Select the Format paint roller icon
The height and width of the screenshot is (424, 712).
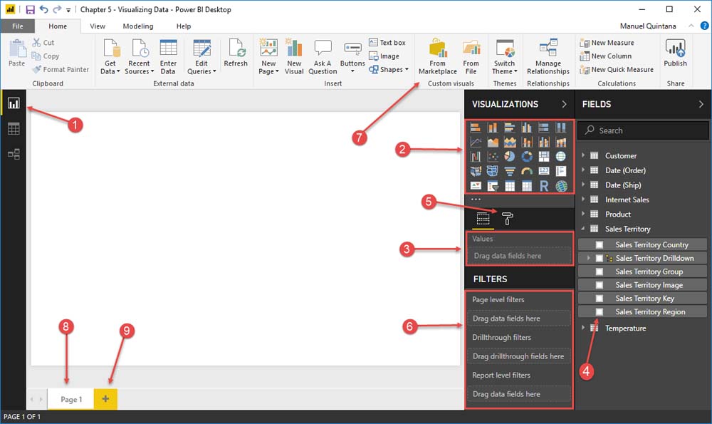[x=507, y=219]
